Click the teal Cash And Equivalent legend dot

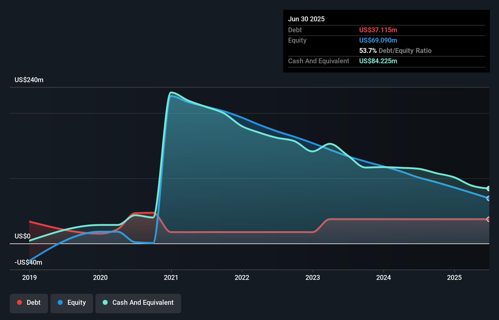pyautogui.click(x=105, y=302)
